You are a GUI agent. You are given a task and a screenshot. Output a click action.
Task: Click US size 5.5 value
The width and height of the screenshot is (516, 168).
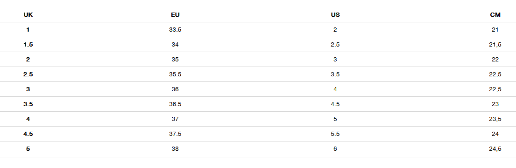click(335, 134)
